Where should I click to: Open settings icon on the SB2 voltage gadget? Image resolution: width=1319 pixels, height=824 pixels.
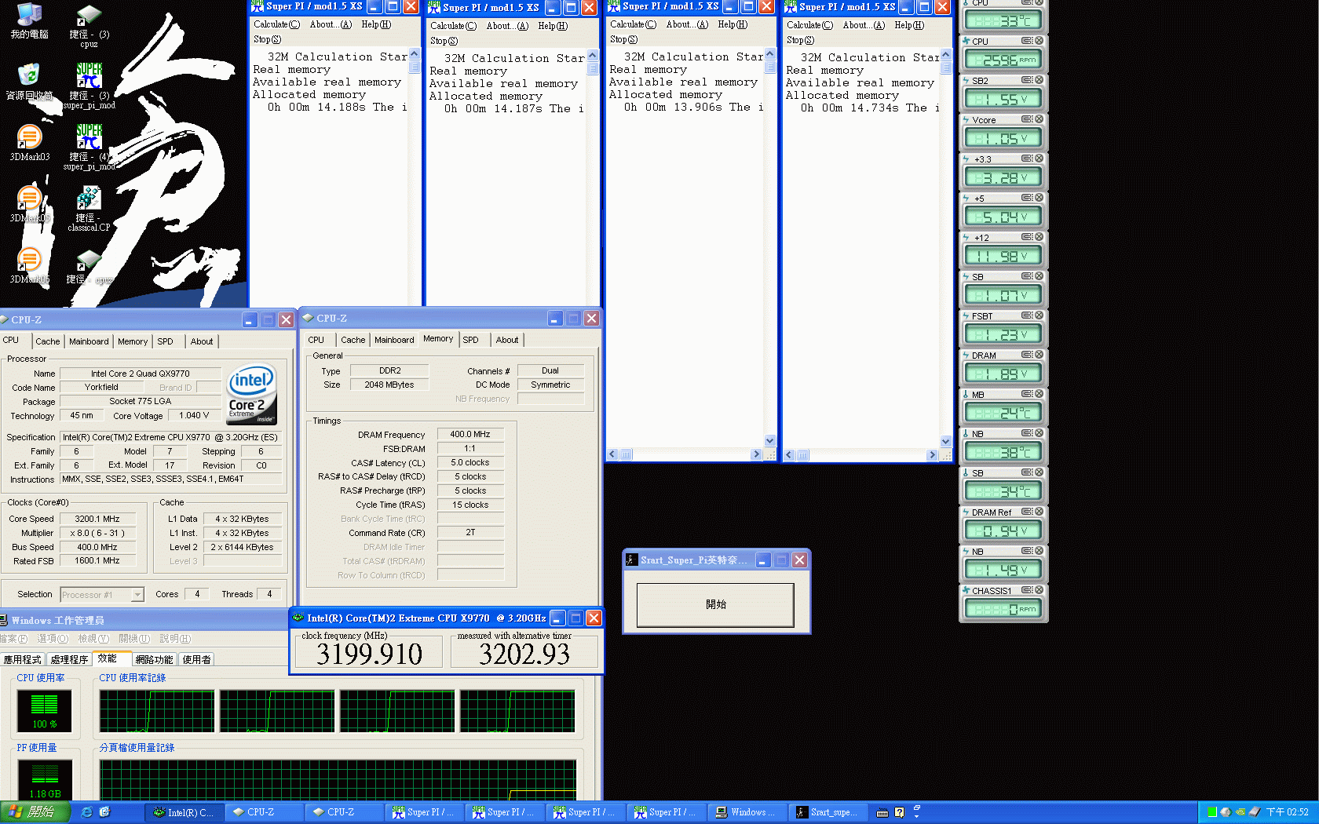pyautogui.click(x=1026, y=80)
